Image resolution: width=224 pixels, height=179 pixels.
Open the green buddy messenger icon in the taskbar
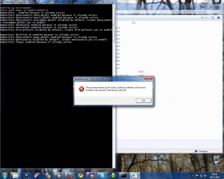(113, 175)
